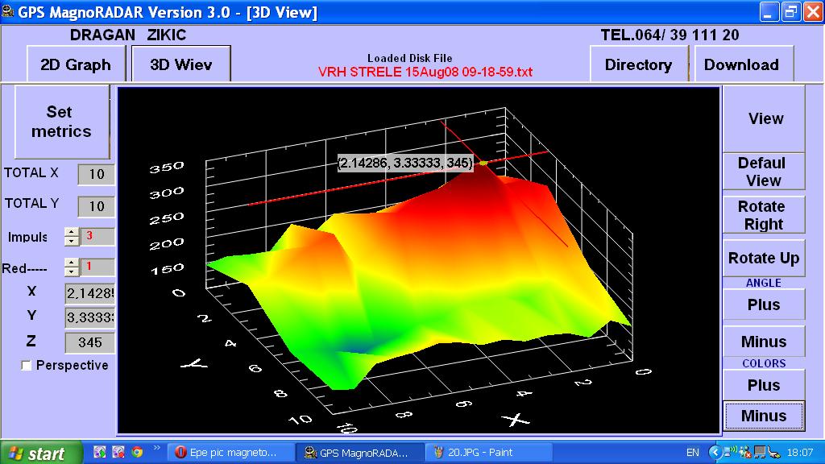This screenshot has height=464, width=825.
Task: Increase Red value with up arrow
Action: [x=72, y=263]
